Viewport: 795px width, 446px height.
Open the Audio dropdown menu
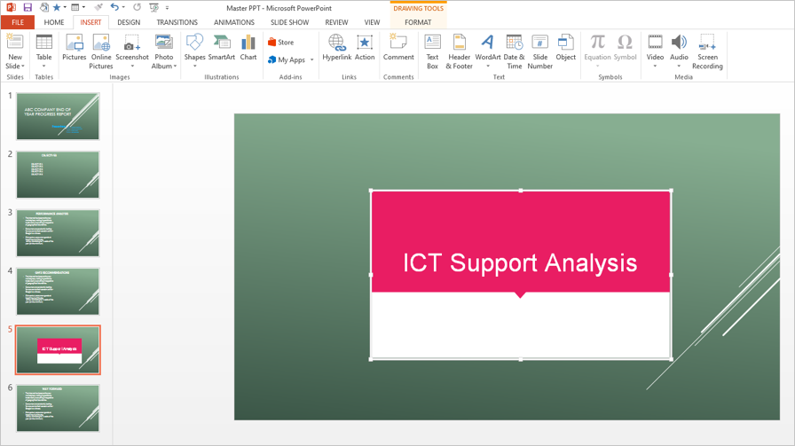[x=679, y=67]
